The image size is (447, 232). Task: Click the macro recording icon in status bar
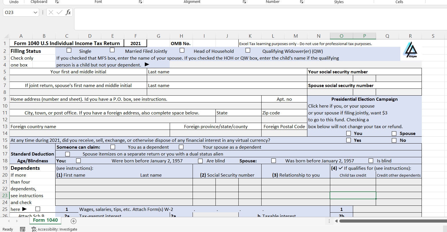(x=22, y=229)
